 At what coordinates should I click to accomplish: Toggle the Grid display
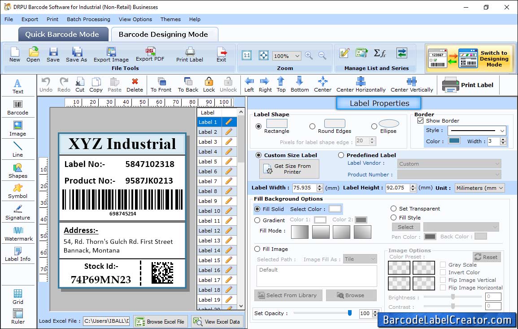point(18,297)
